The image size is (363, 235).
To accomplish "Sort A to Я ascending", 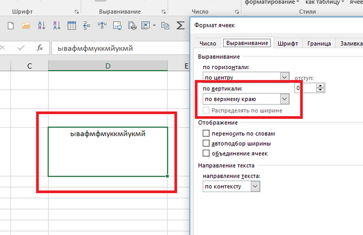I will [x=41, y=25].
